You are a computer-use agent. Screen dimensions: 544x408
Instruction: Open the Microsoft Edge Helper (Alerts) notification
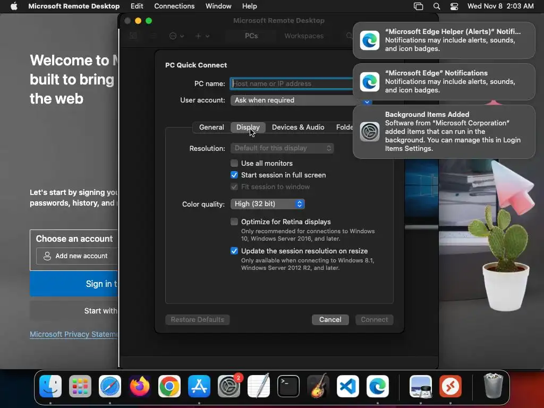point(444,40)
